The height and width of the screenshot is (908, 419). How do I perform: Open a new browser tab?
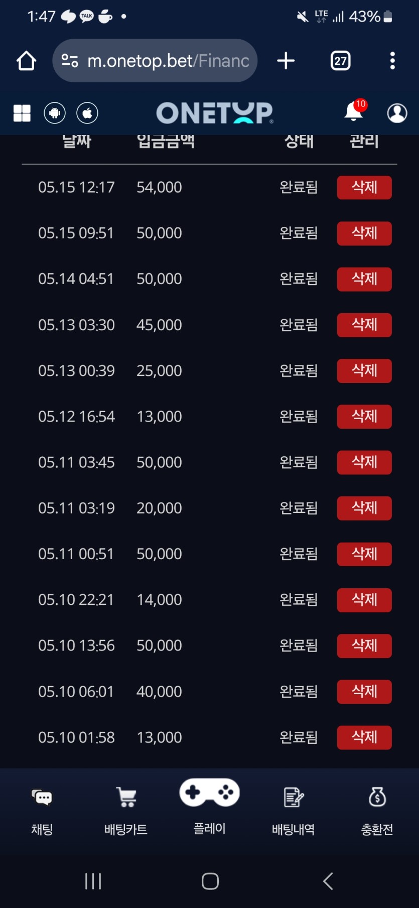click(x=286, y=61)
